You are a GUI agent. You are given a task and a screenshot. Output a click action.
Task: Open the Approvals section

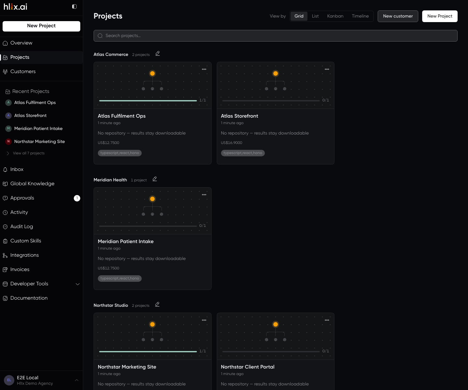41,198
